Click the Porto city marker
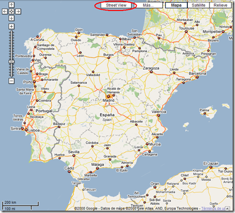This screenshot has height=213, width=235. pyautogui.click(x=34, y=82)
